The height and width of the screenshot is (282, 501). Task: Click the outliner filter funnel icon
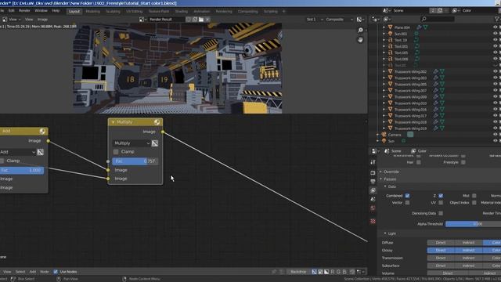[497, 19]
